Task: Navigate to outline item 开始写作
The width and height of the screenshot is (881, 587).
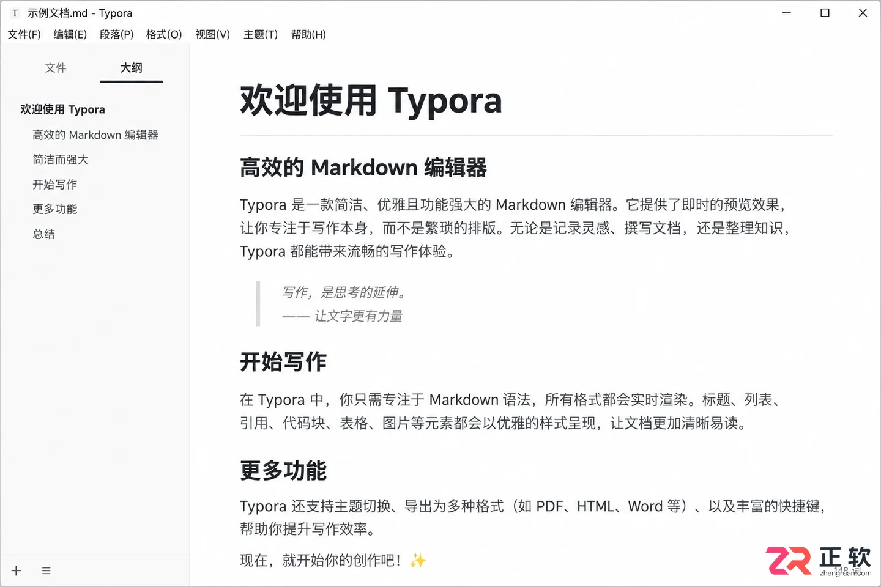Action: coord(55,184)
